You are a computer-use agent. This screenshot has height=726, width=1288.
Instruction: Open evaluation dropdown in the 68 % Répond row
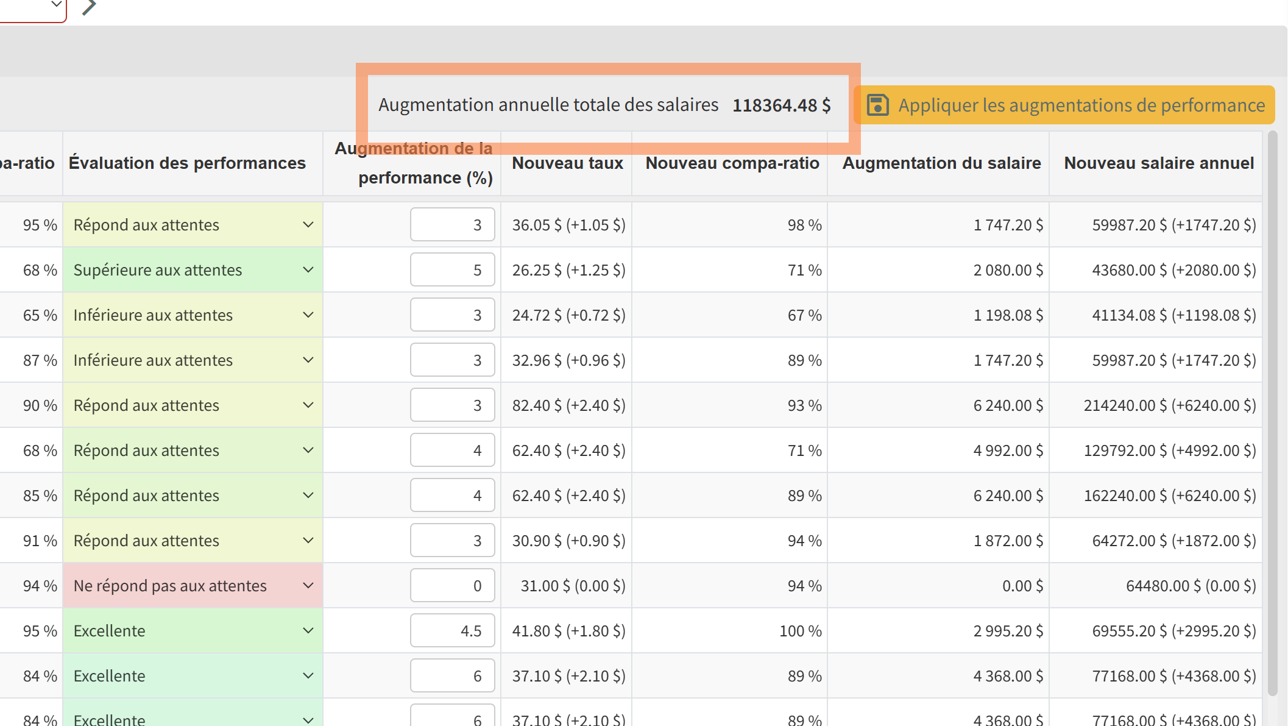(193, 450)
